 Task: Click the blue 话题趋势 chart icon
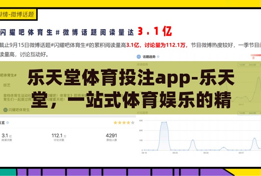(x=139, y=57)
